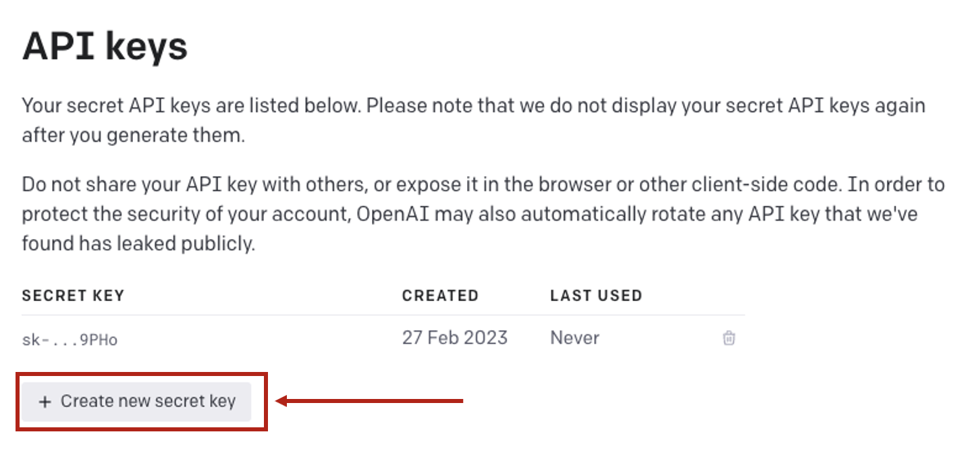Click the SECRET KEY column header
This screenshot has height=455, width=972.
(x=73, y=295)
